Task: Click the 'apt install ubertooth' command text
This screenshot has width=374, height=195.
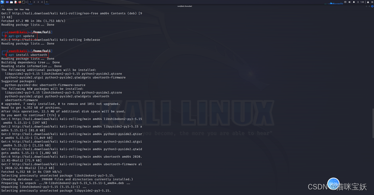Action: tap(28, 55)
